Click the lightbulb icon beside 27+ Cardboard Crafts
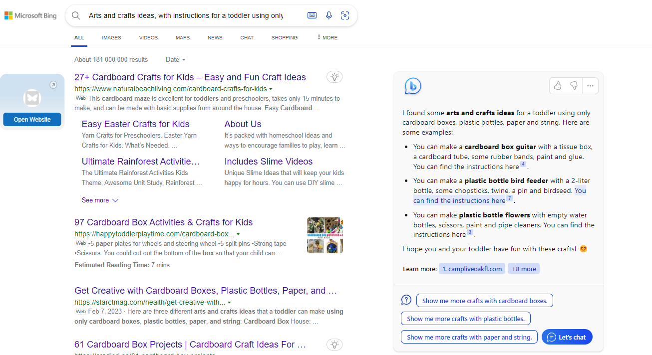 click(x=334, y=77)
